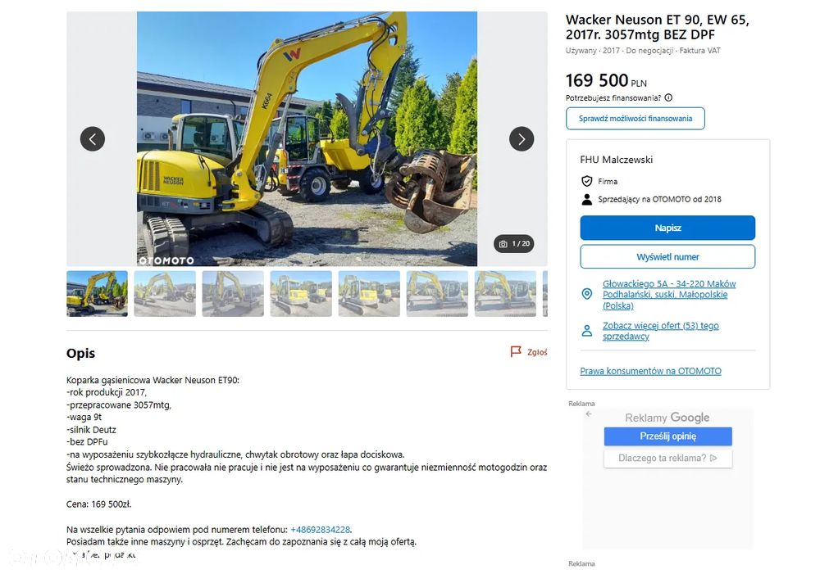Image resolution: width=820 pixels, height=574 pixels.
Task: Select the seventh gallery thumbnail
Action: 505,293
